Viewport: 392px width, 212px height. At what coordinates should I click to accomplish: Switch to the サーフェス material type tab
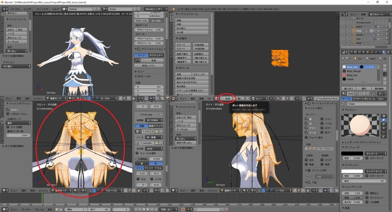point(346,99)
